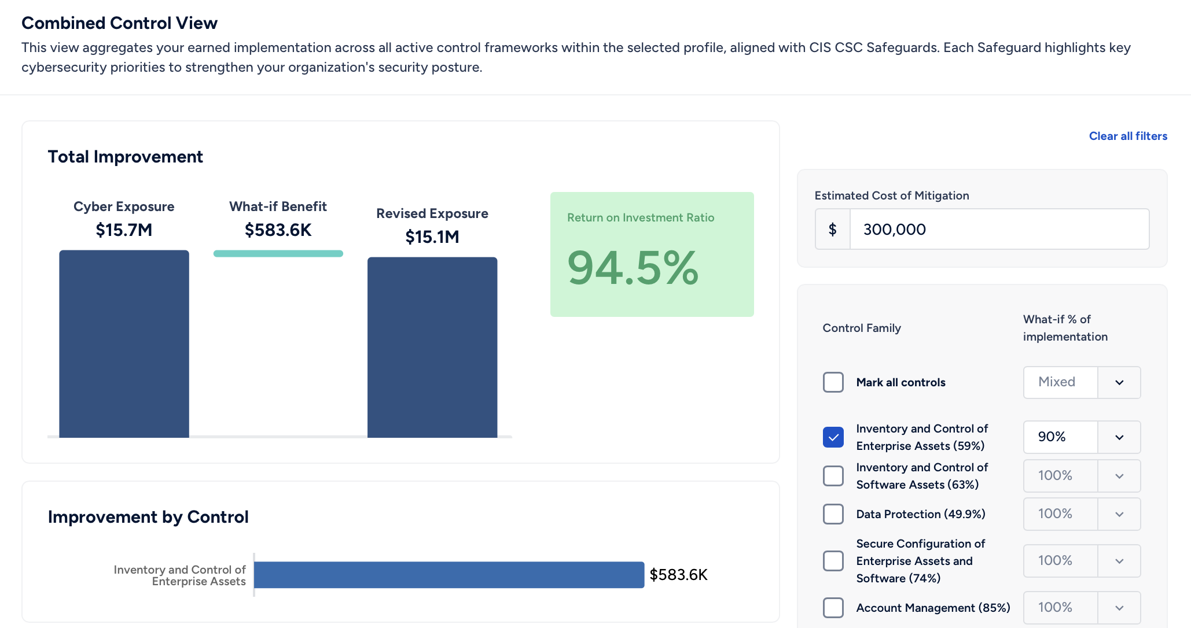
Task: Click the dollar sign icon in cost field
Action: click(832, 230)
